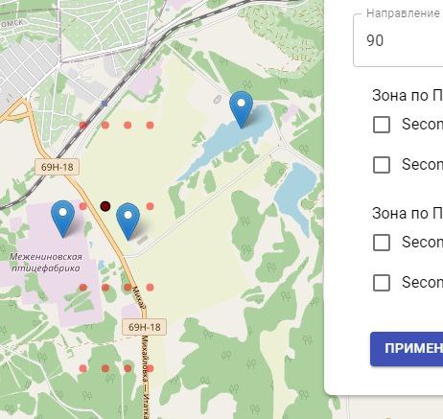Click the Михайловка — Итатка road label
This screenshot has height=419, width=443.
[146, 377]
